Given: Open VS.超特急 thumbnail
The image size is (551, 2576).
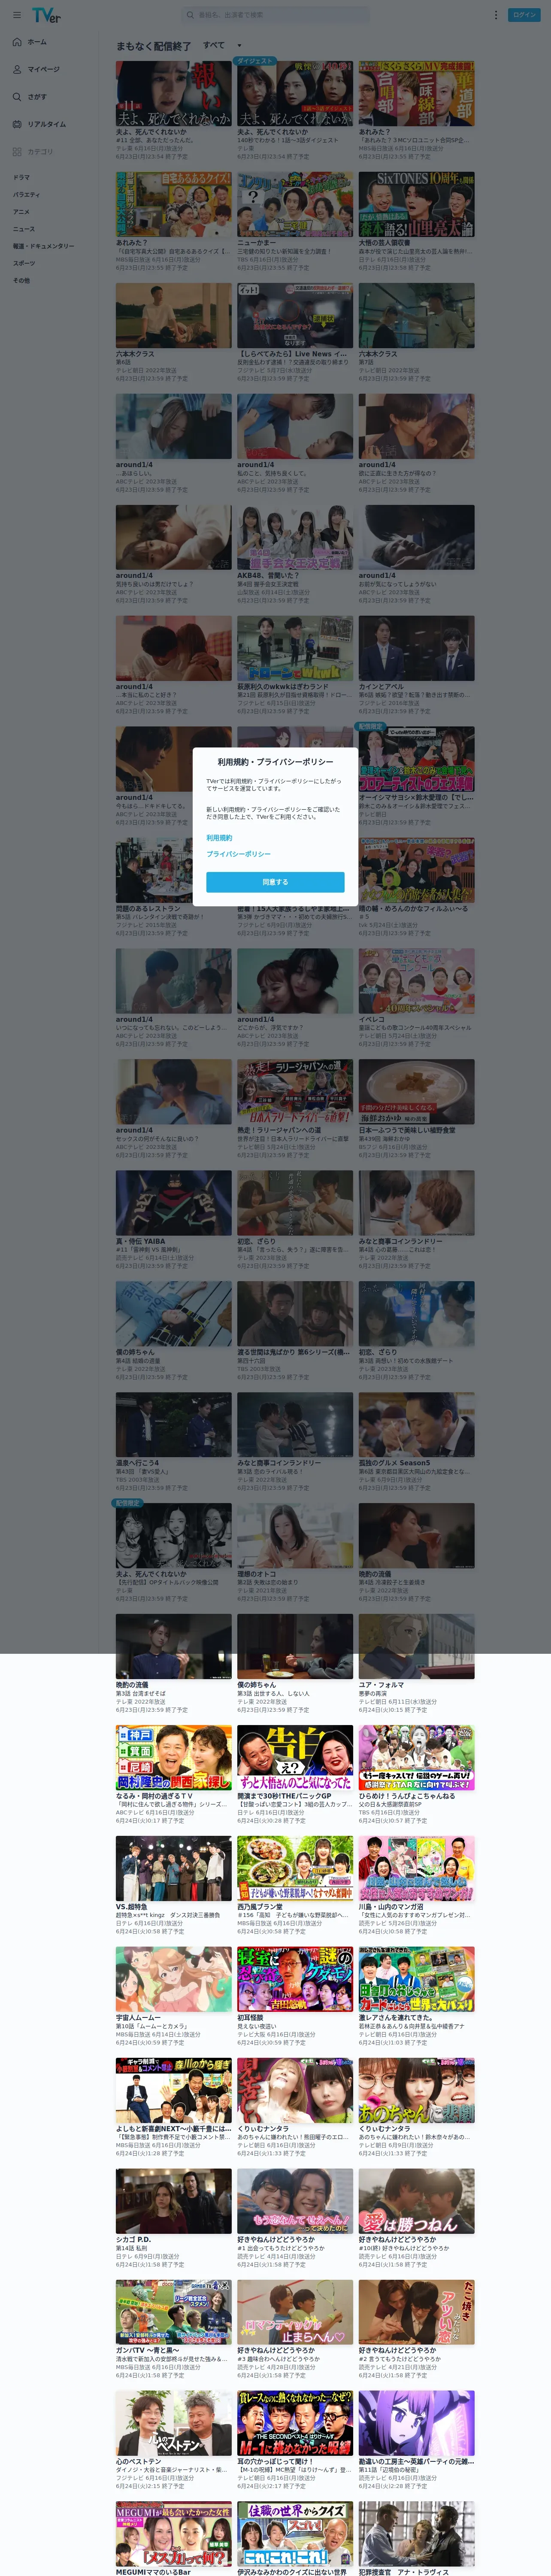Looking at the screenshot, I should coord(173,1869).
